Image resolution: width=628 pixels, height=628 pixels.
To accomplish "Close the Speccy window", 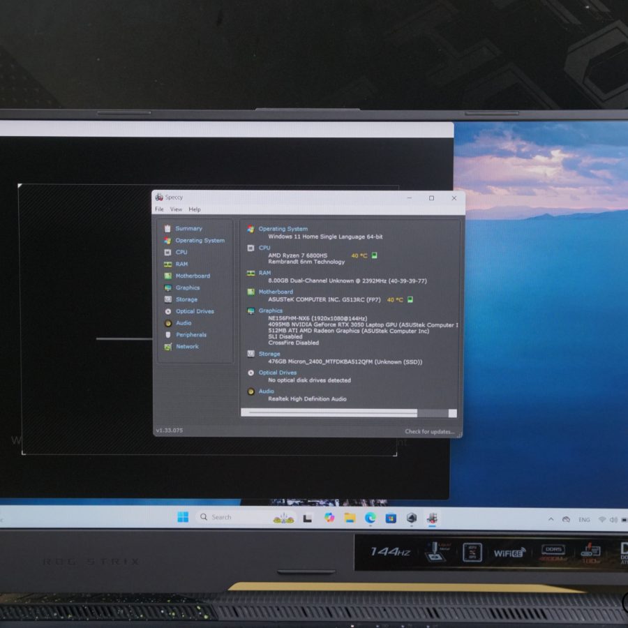I will [x=454, y=198].
